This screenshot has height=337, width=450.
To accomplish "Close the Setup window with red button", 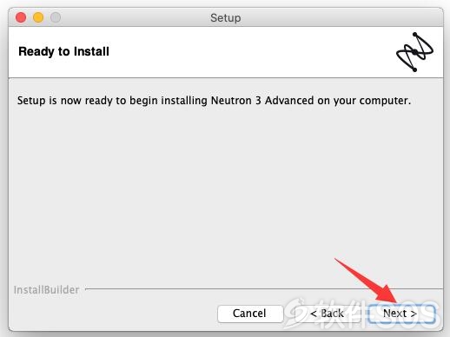I will pyautogui.click(x=21, y=17).
